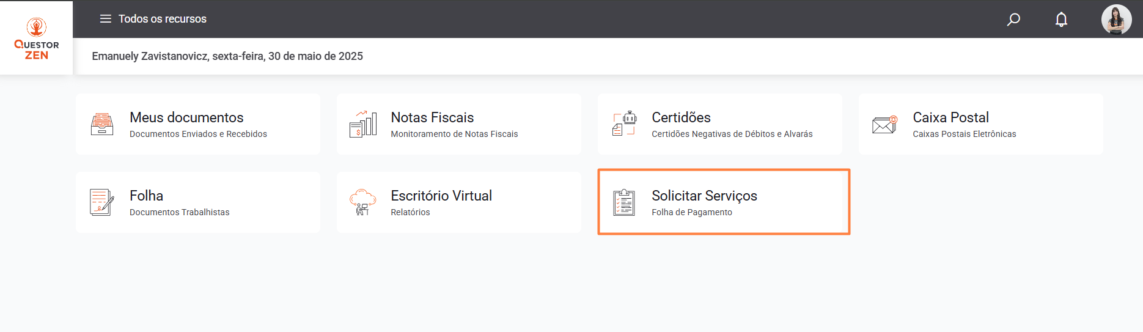The image size is (1143, 332).
Task: Click 'Monitoramento de Notas Fiscais' subtitle
Action: pos(454,134)
